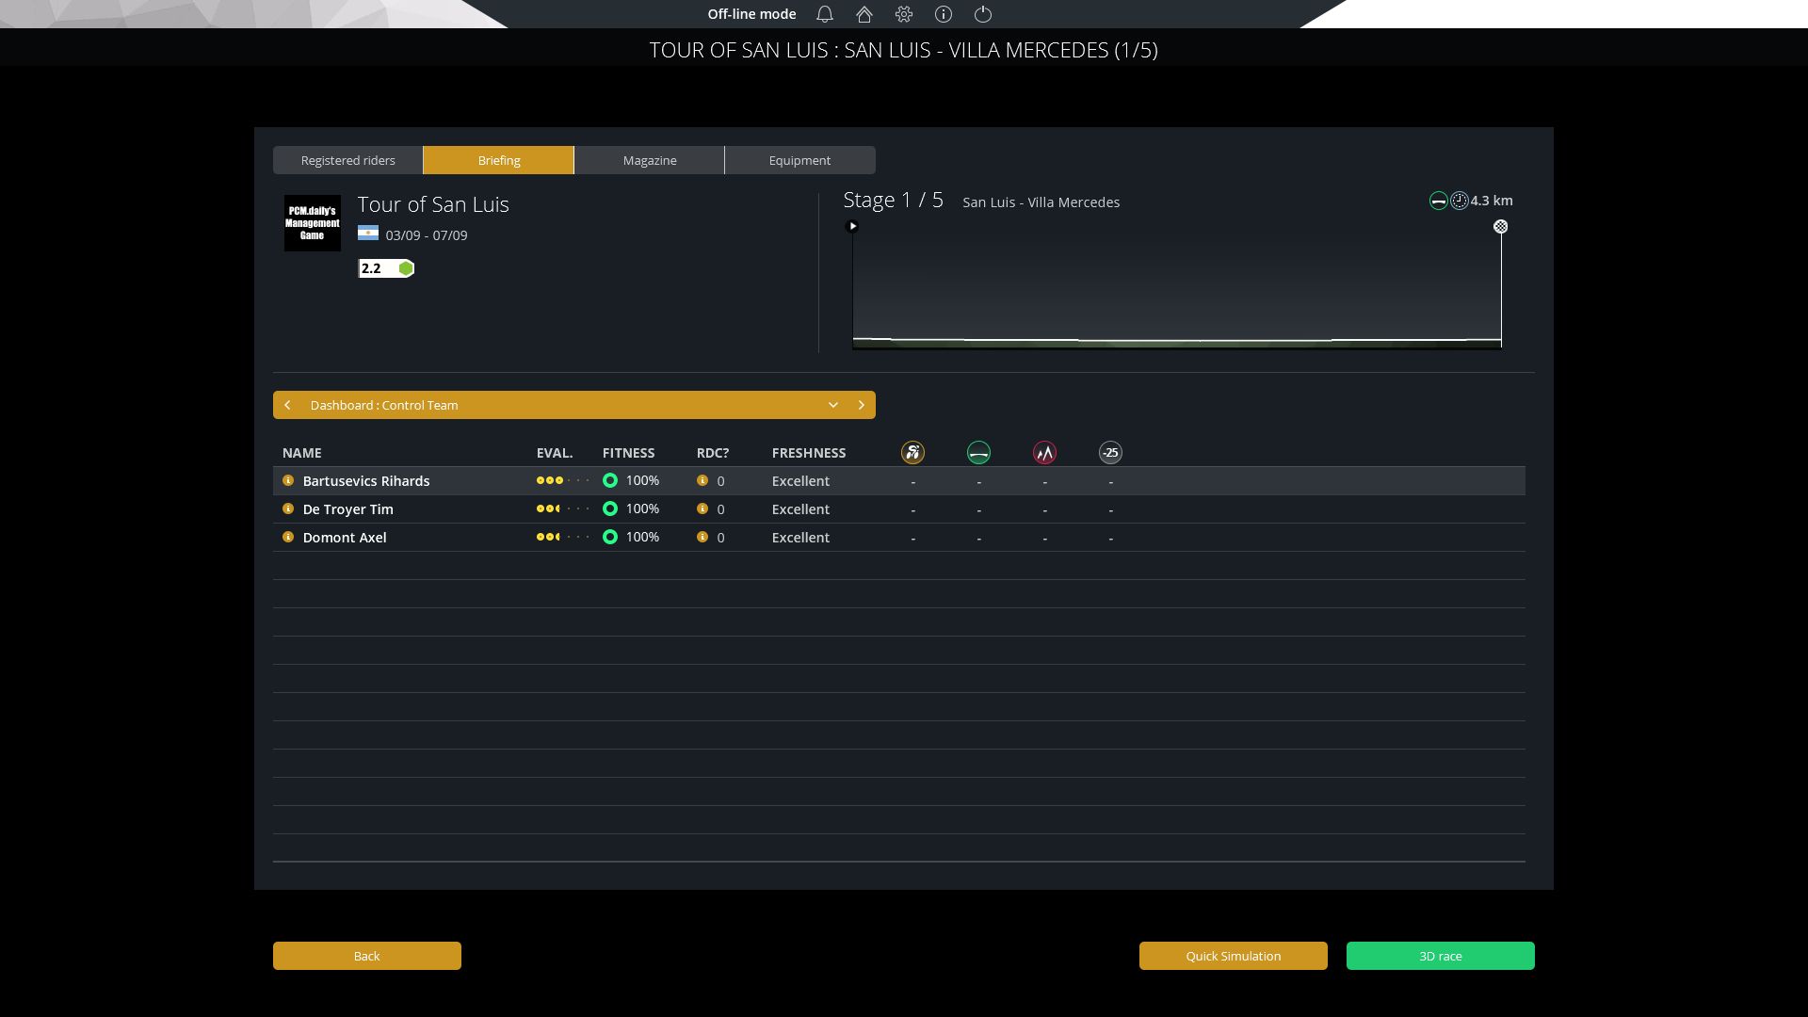
Task: Expand the Dashboard Control Team dropdown
Action: click(833, 405)
